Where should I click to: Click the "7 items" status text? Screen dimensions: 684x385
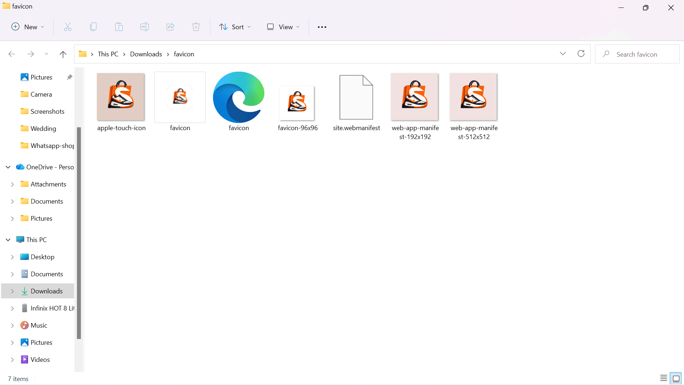(x=18, y=379)
